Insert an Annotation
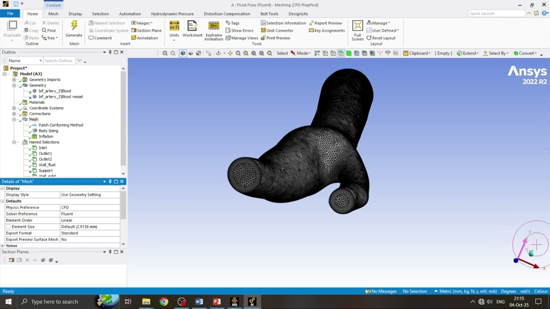The width and height of the screenshot is (550, 309). coord(144,38)
